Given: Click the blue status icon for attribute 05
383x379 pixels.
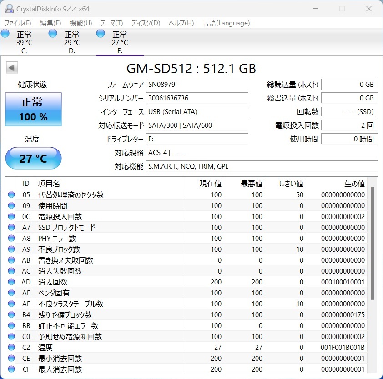Looking at the screenshot, I should pyautogui.click(x=11, y=195).
